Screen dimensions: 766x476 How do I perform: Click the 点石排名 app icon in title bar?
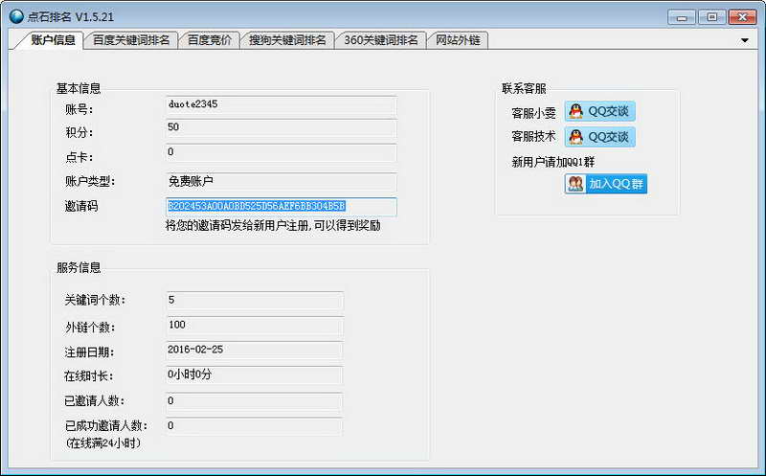(x=14, y=16)
